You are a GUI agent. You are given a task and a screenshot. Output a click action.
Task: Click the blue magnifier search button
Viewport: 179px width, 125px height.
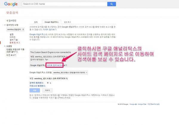[x=112, y=4]
